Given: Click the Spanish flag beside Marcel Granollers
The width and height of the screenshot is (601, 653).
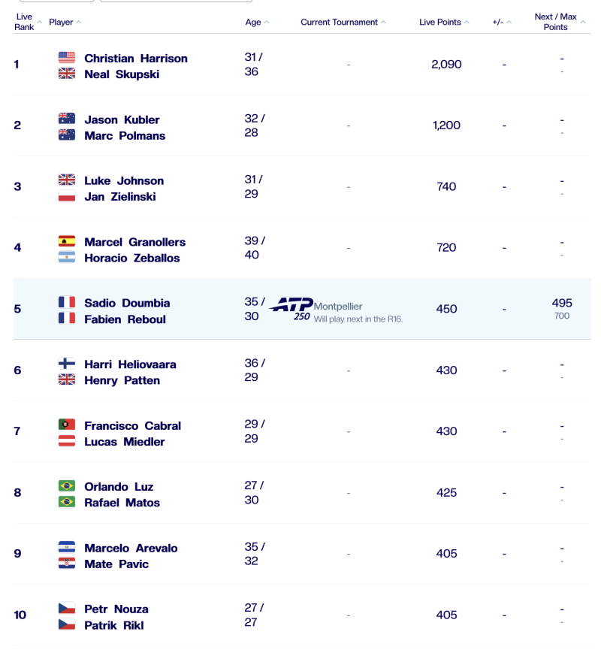Looking at the screenshot, I should point(67,242).
